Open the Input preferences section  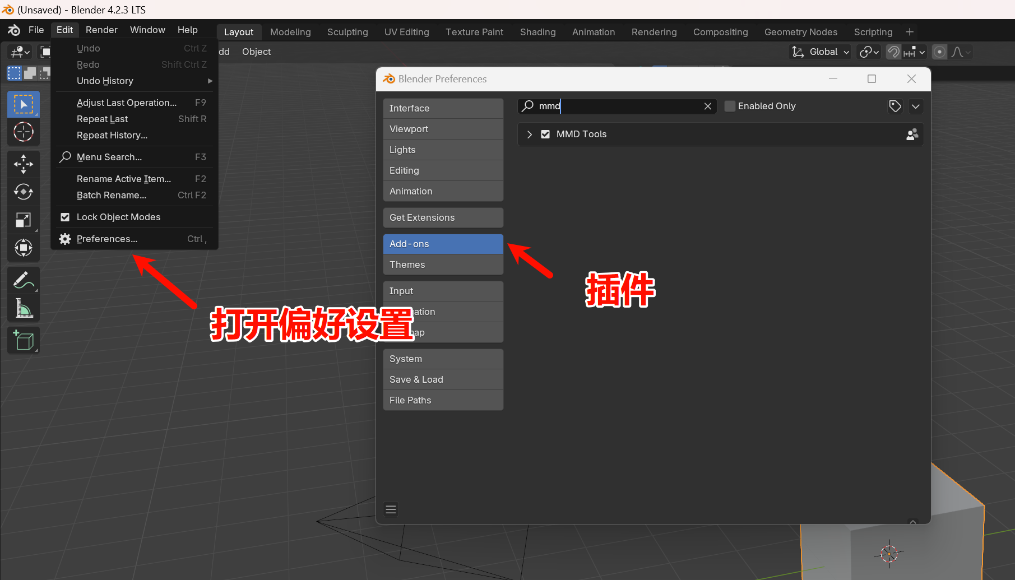[443, 291]
